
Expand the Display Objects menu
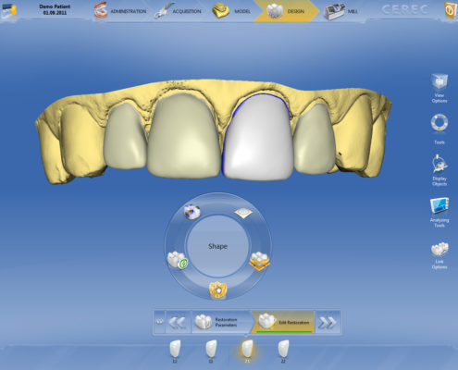click(439, 170)
